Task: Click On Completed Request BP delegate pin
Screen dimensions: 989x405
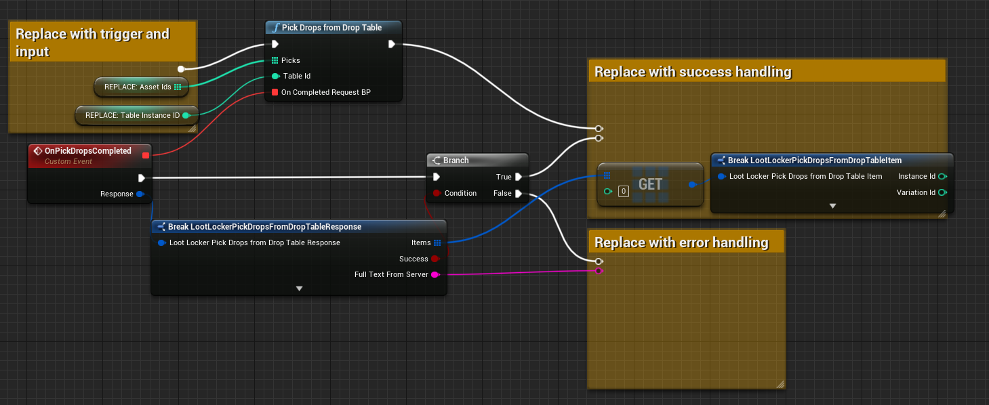Action: [275, 92]
